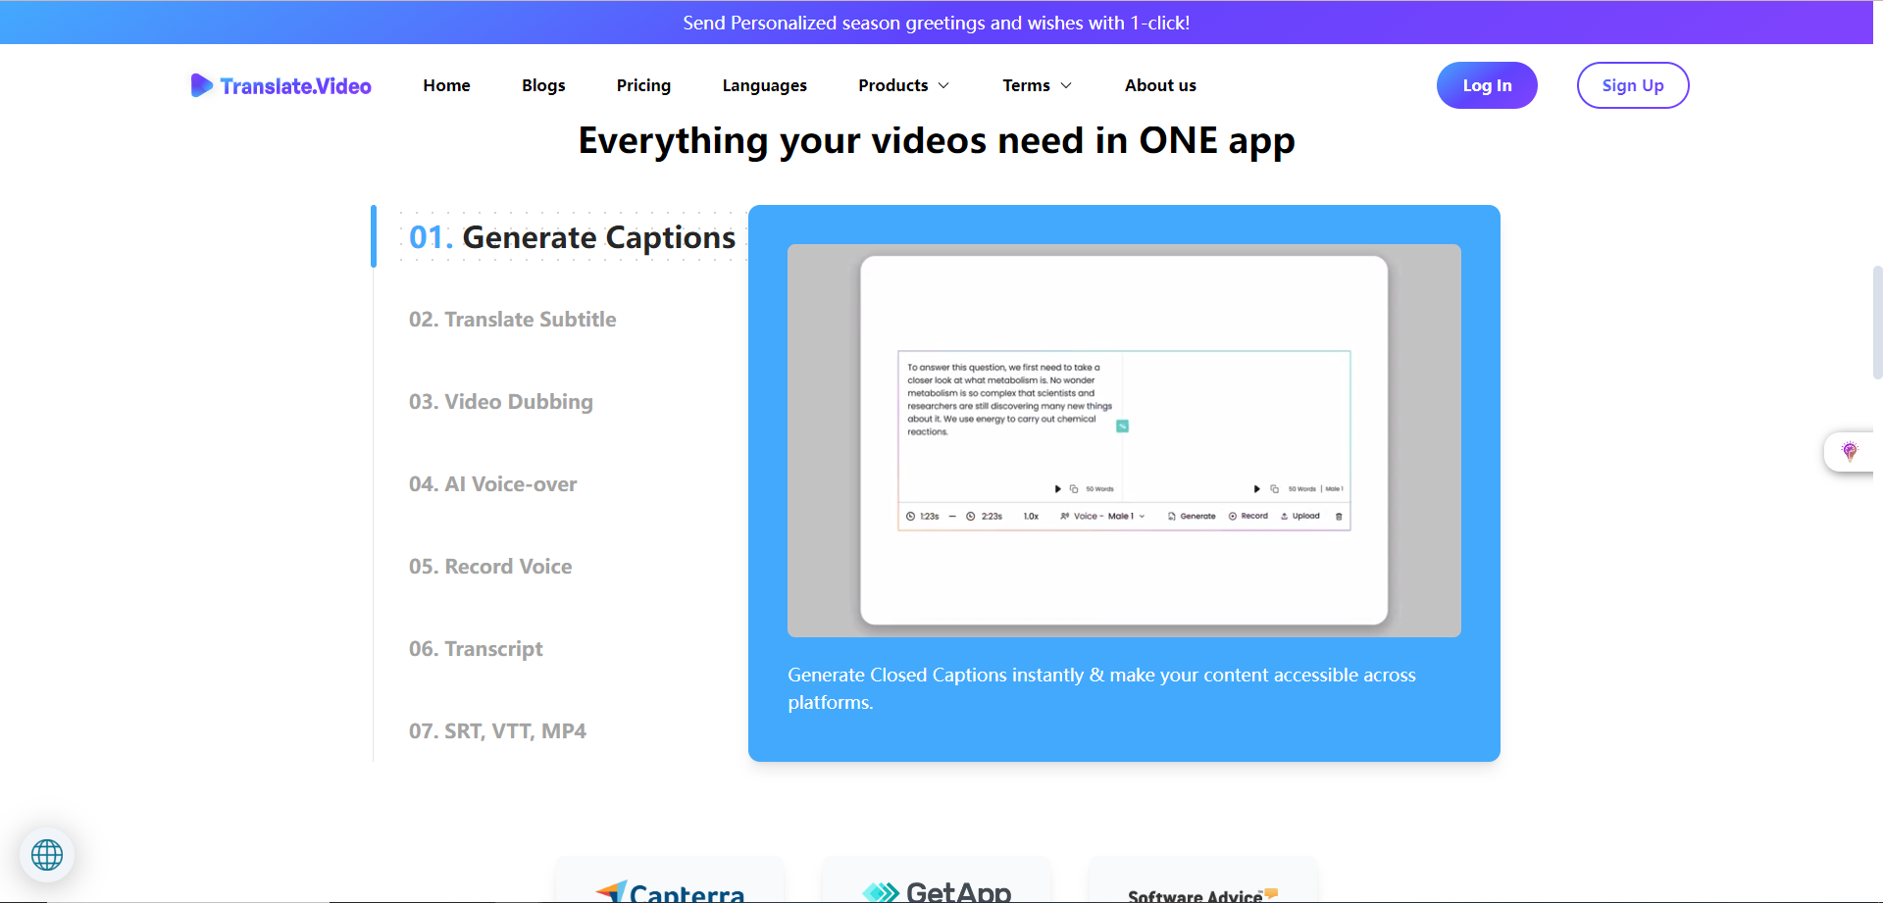This screenshot has width=1883, height=903.
Task: Select the 03. Video Dubbing tab
Action: pyautogui.click(x=501, y=402)
